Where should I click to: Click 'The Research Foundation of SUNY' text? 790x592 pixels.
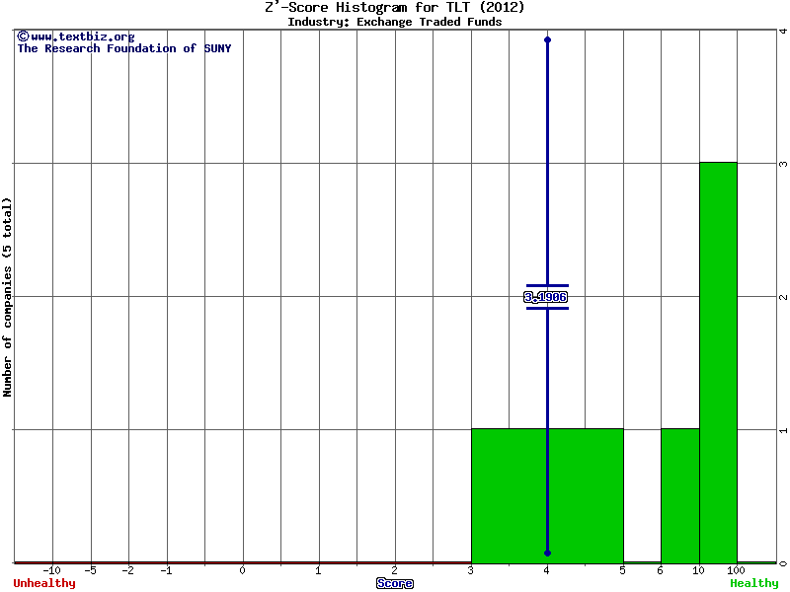coord(124,48)
